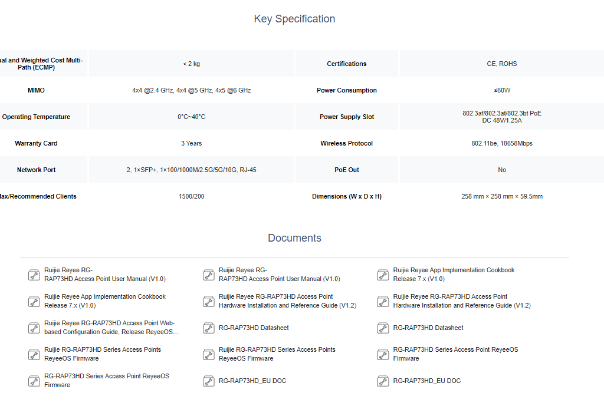Click icon beside middle-column Hardware Installation Guide
Screen dimensions: 604x406
[x=209, y=302]
